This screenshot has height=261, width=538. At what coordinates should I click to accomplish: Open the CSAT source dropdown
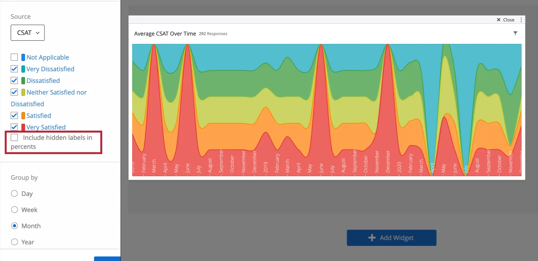coord(28,33)
